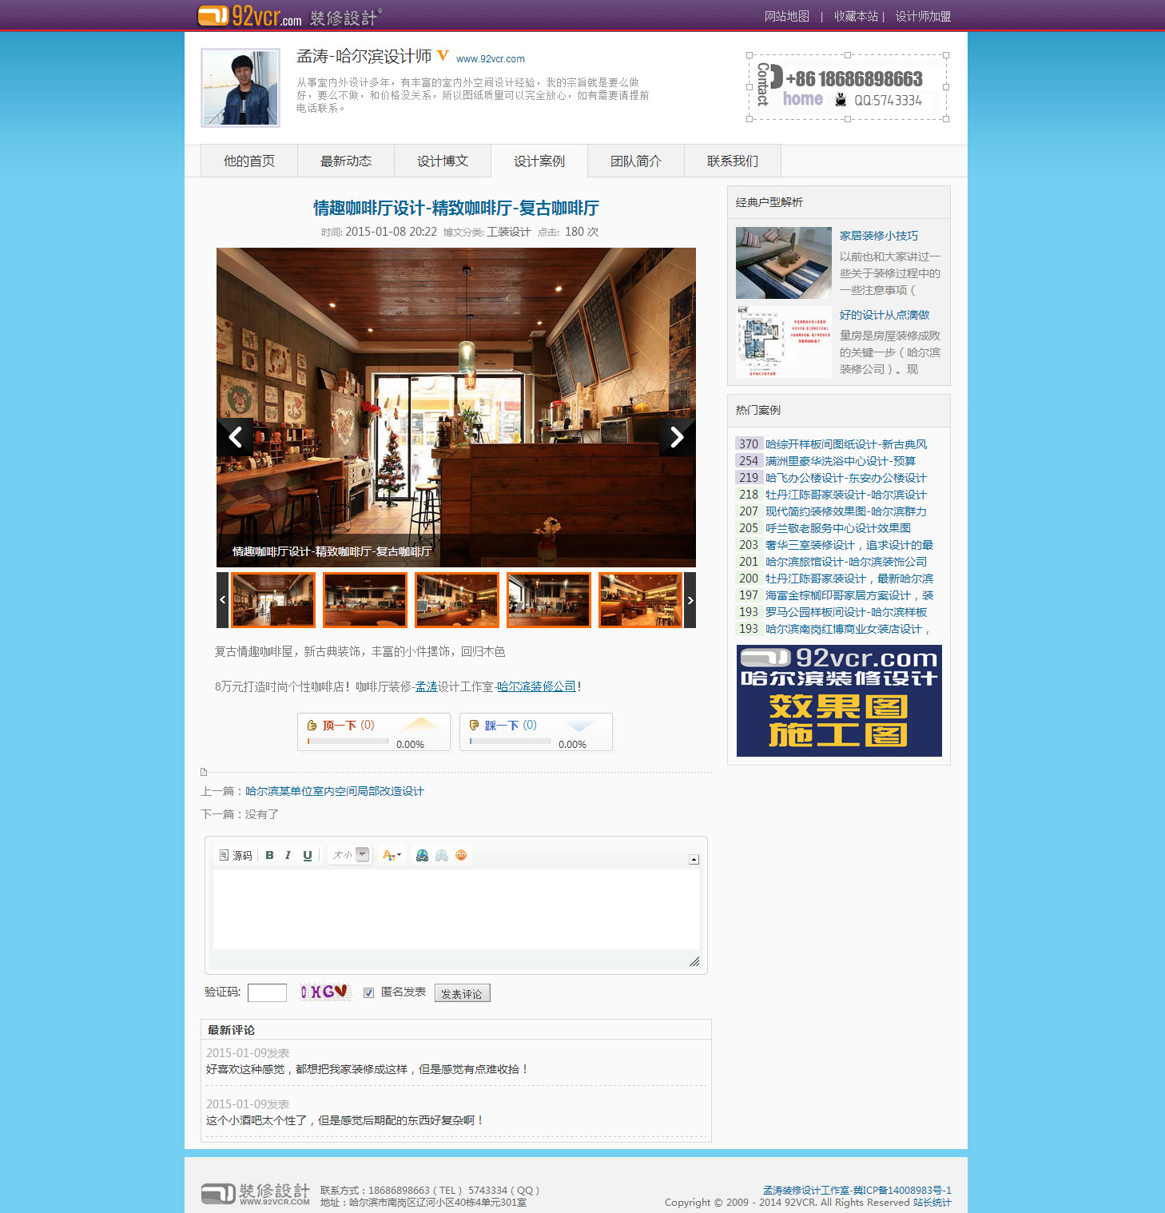Screen dimensions: 1165x1213
Task: Open the 设计师加盟 link
Action: click(923, 16)
